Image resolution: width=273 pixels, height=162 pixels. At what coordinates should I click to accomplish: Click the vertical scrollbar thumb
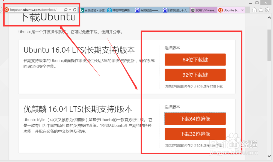tap(269, 45)
